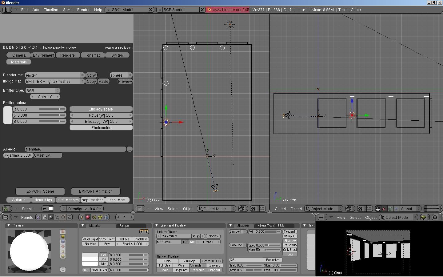Screen dimensions: 443x277
Task: Open the Scene context image icon
Action: (x=69, y=217)
